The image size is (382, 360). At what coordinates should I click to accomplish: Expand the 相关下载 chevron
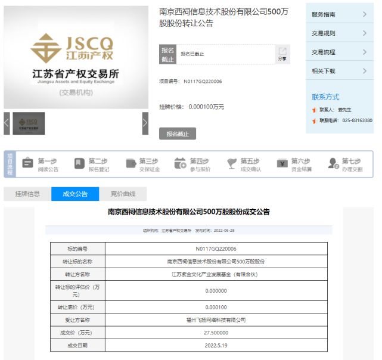tap(365, 71)
